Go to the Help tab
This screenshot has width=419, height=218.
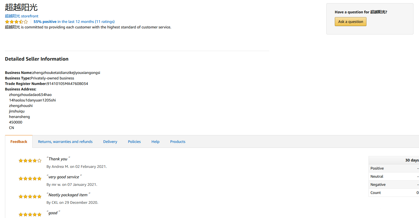click(155, 142)
